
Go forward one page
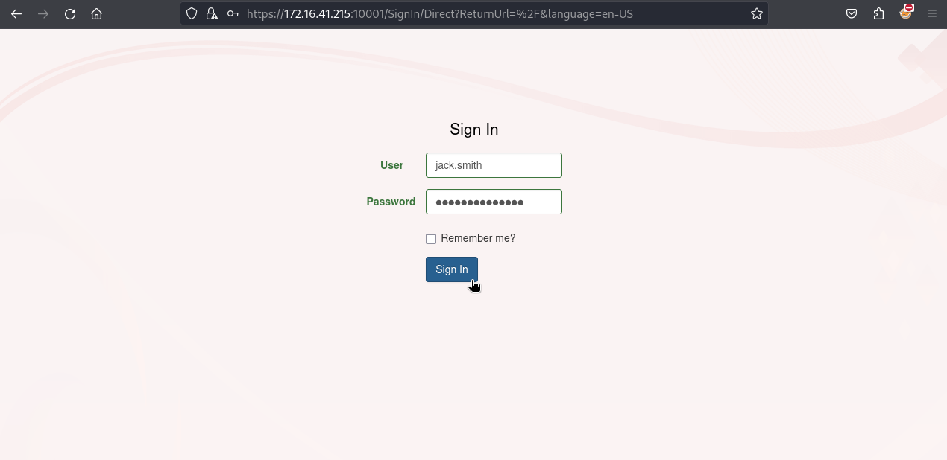(x=43, y=13)
